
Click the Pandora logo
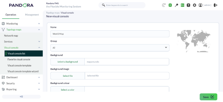[x=21, y=5]
